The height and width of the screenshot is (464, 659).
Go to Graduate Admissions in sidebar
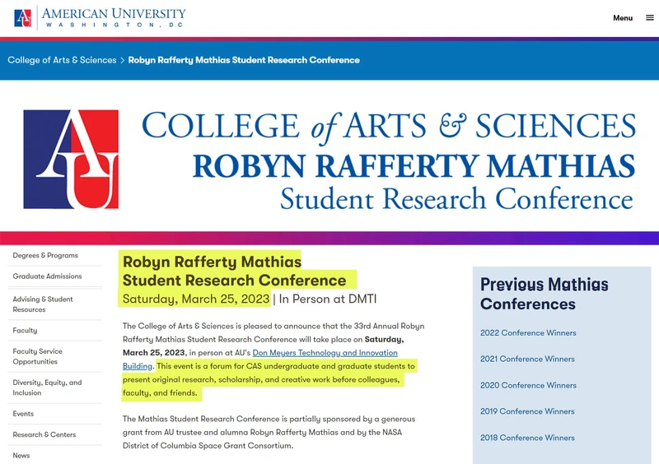[47, 276]
